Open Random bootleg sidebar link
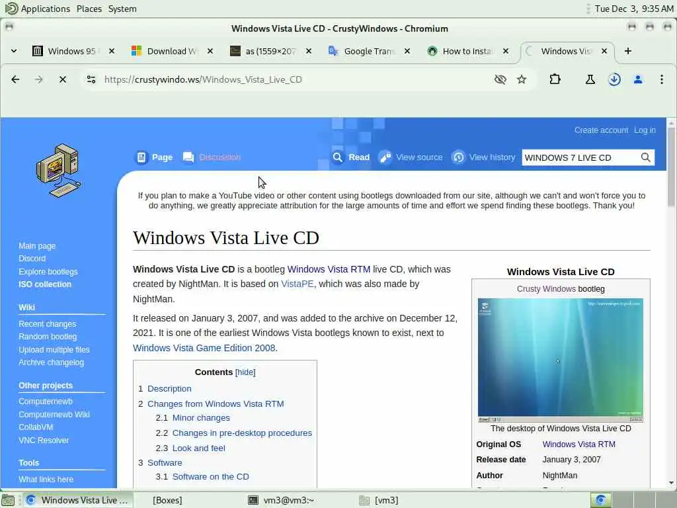Image resolution: width=677 pixels, height=508 pixels. click(x=48, y=337)
